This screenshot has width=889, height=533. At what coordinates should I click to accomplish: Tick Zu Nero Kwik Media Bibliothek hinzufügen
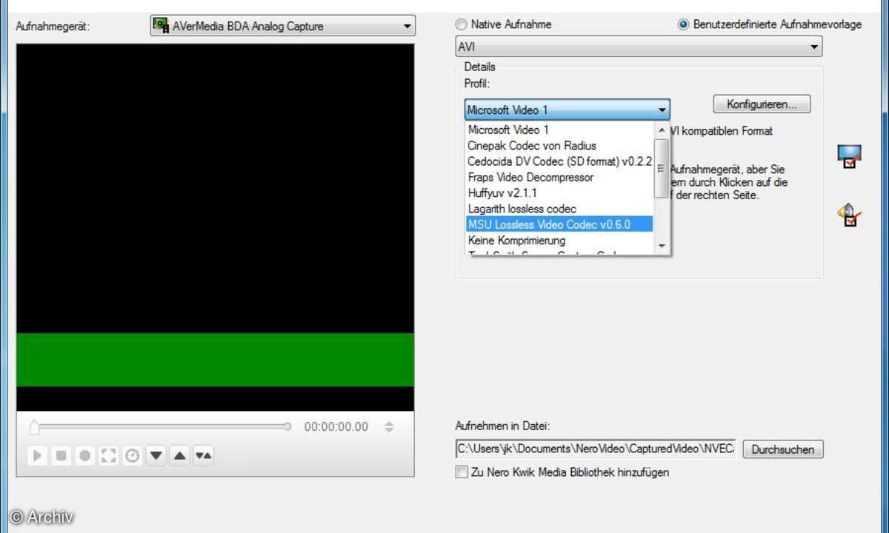tap(462, 472)
